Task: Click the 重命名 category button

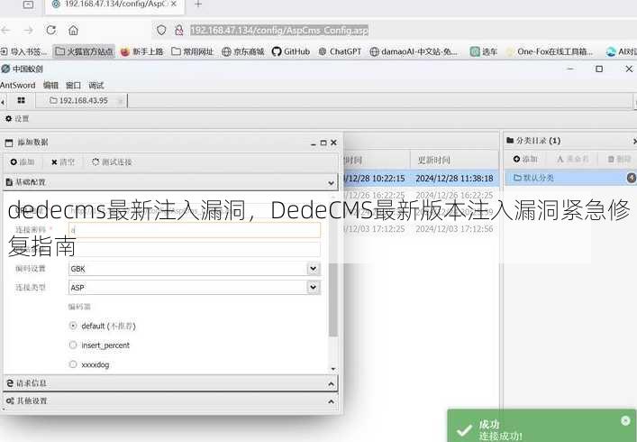Action: pos(573,159)
